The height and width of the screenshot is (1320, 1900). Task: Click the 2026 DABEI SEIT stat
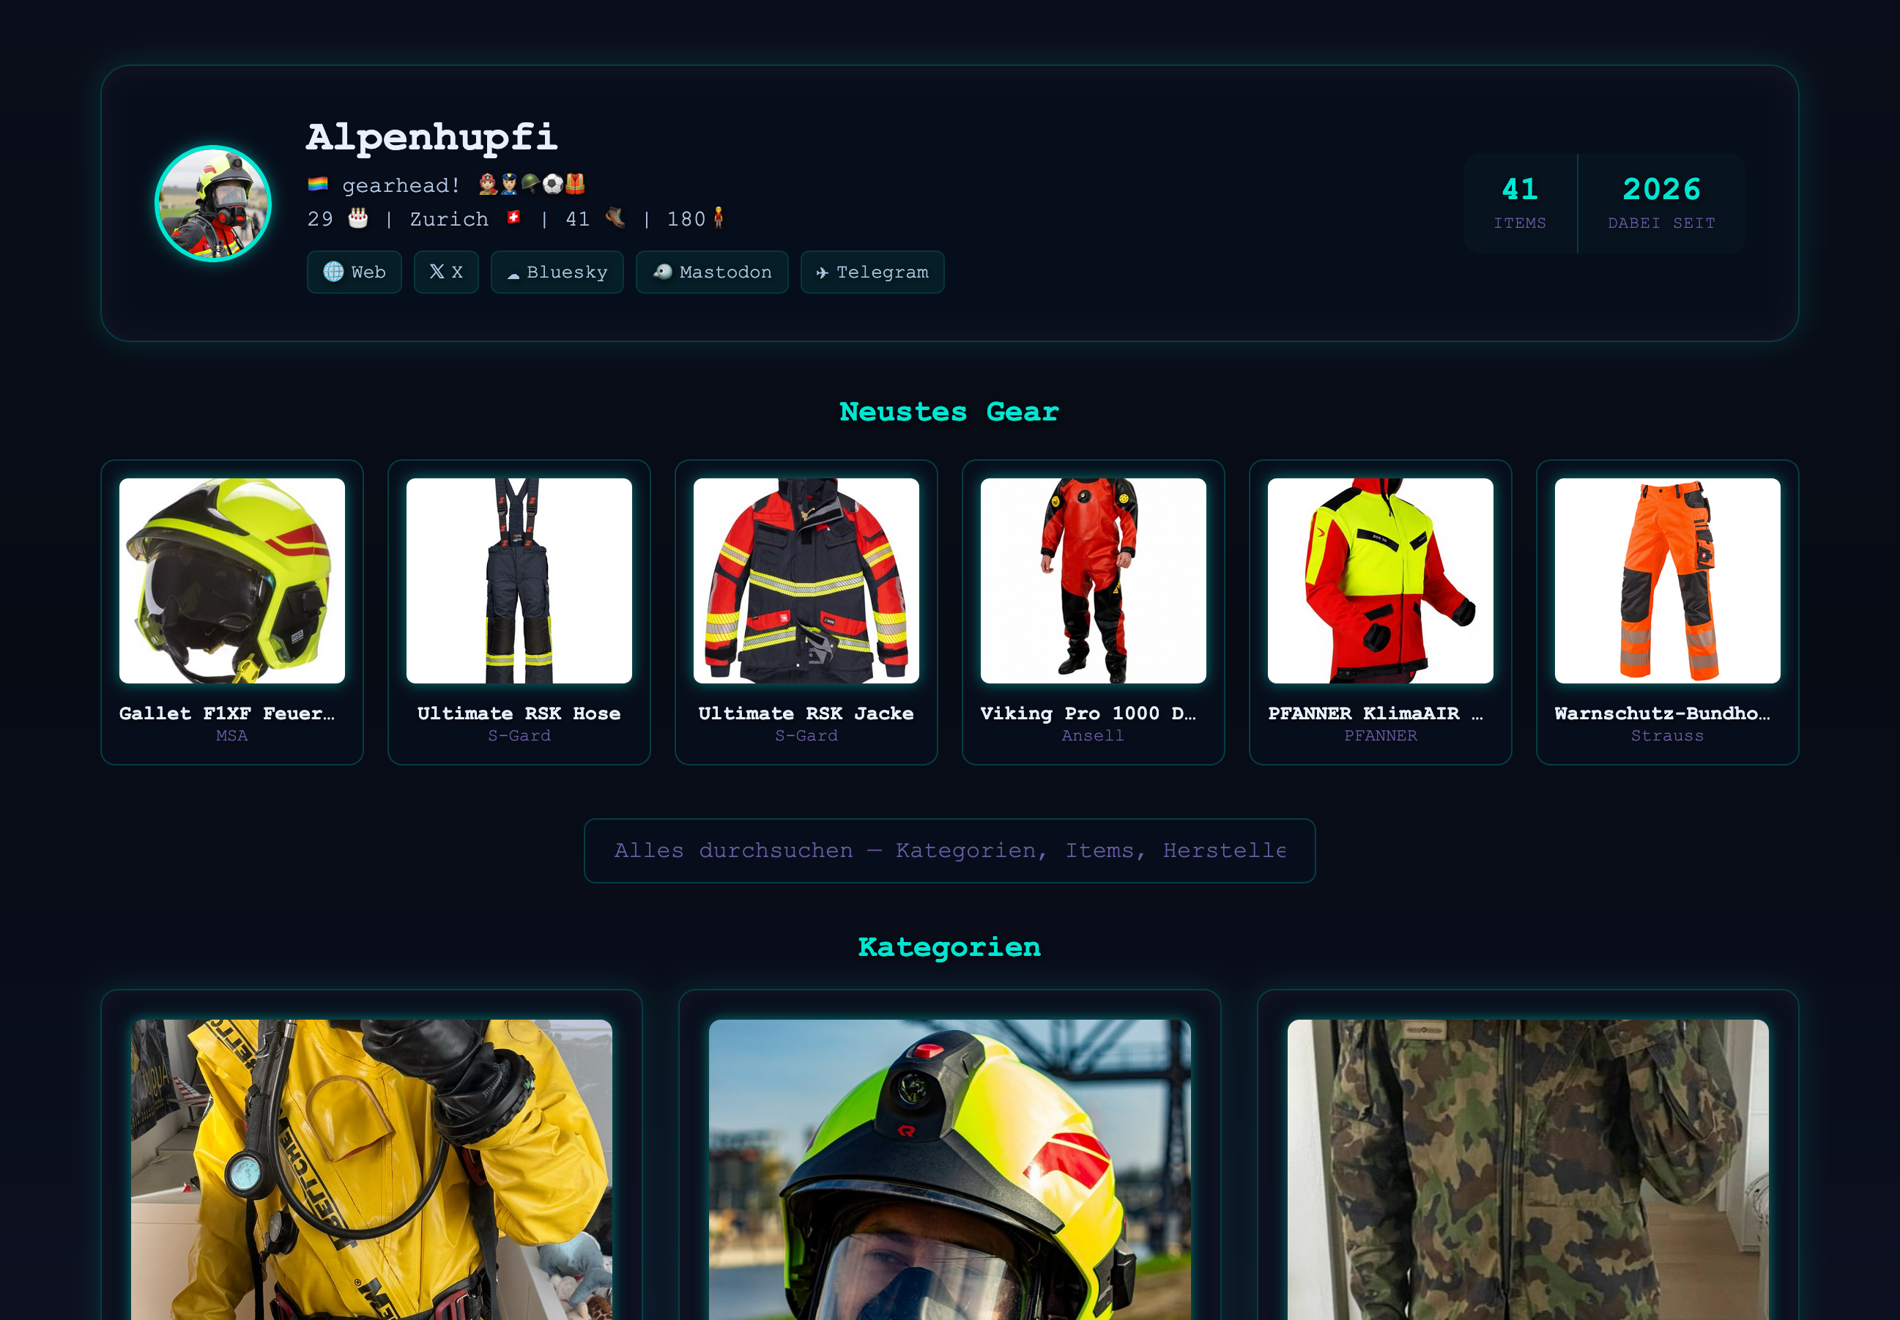[x=1661, y=204]
